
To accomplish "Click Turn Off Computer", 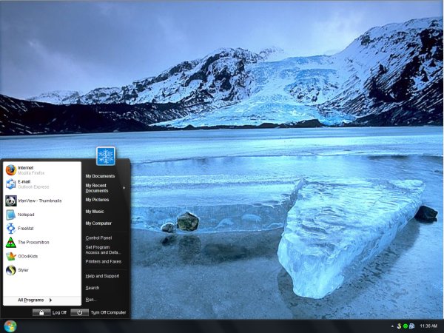I will point(98,312).
